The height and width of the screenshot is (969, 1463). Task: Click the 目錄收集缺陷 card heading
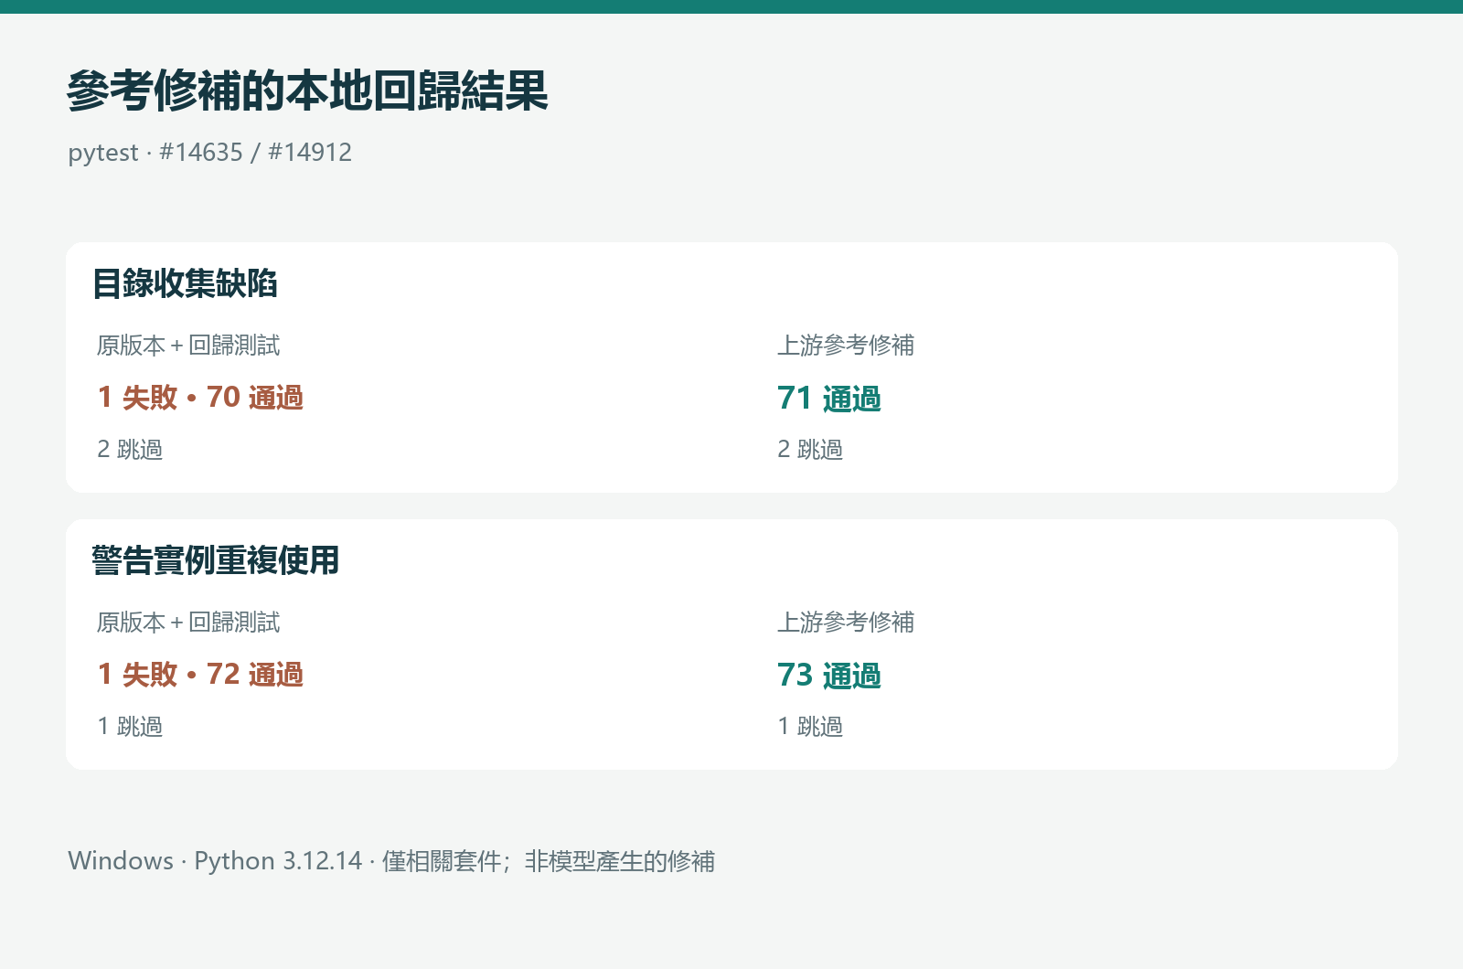185,283
